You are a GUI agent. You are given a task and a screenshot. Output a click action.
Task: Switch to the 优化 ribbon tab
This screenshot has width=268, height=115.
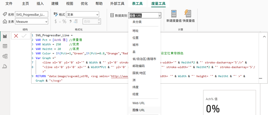pos(84,3)
